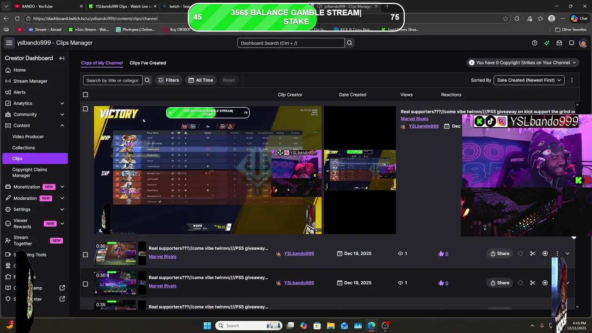Share the Dec 18 clip

[x=500, y=283]
